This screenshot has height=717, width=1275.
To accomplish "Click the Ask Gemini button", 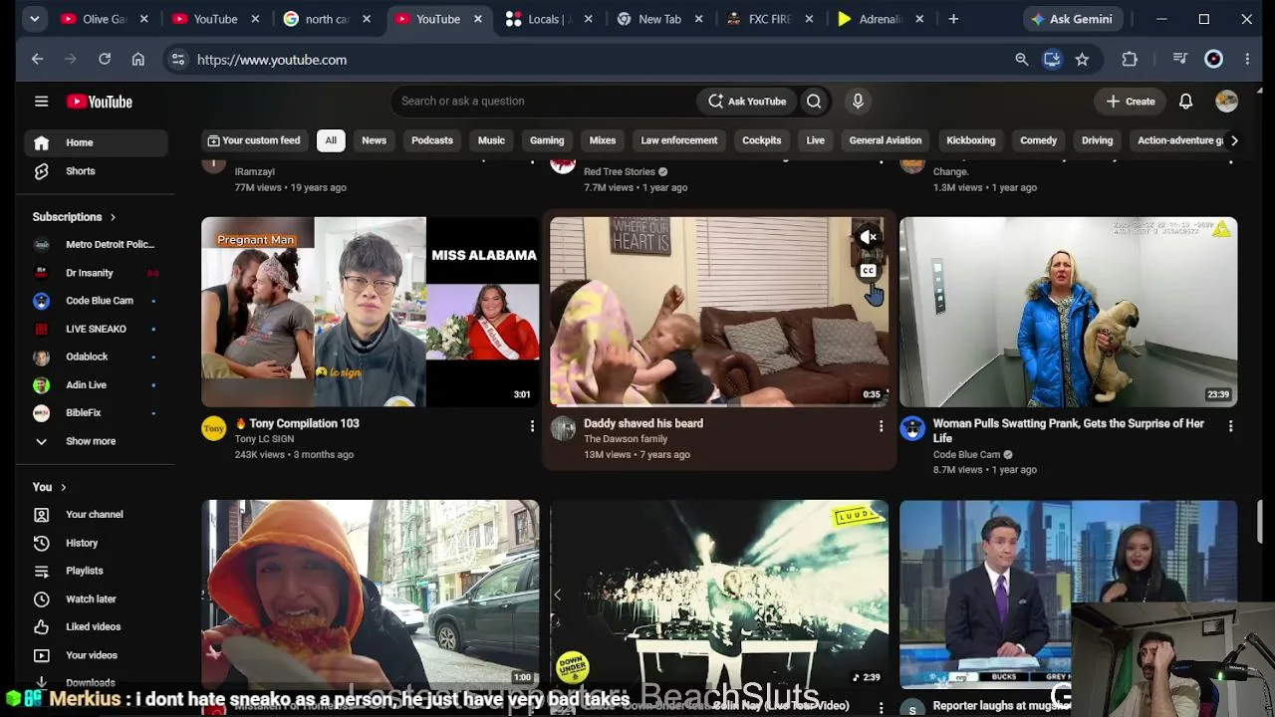I will coord(1071,19).
